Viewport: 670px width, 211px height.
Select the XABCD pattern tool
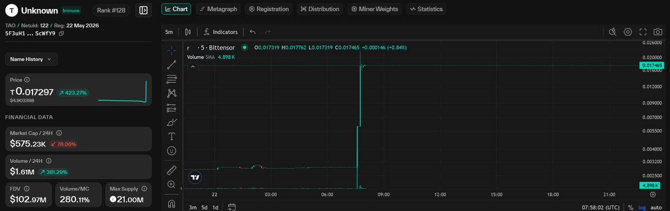tap(171, 93)
